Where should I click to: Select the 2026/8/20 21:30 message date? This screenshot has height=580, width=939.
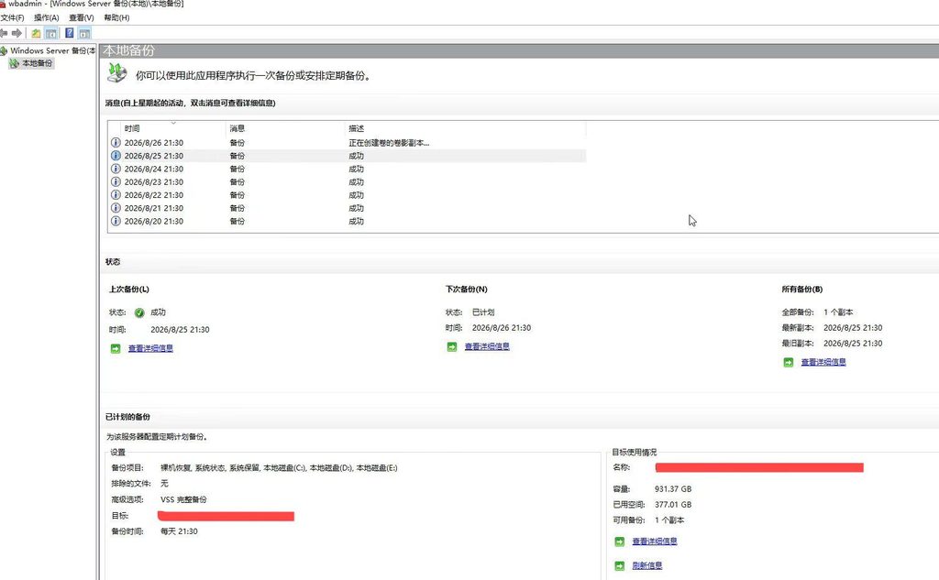[154, 222]
